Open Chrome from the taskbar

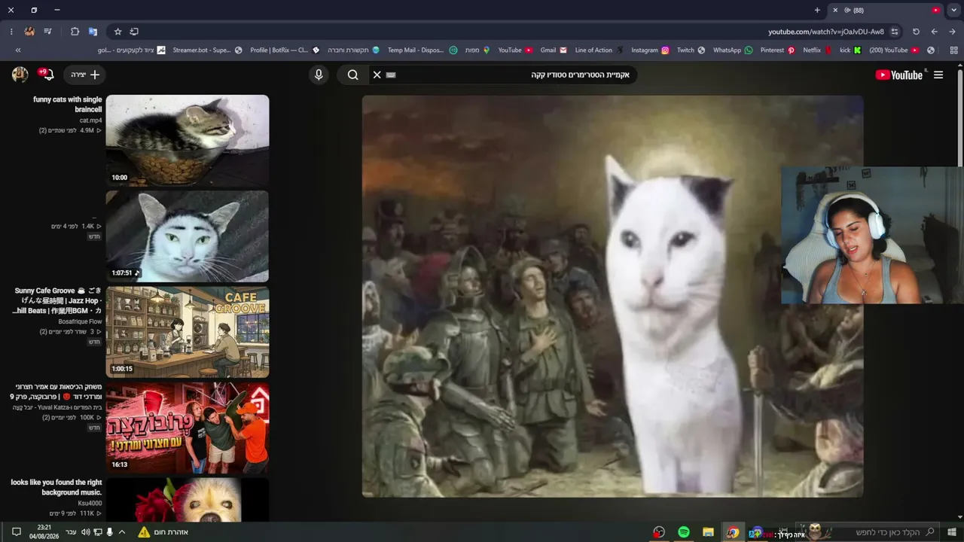[x=733, y=532]
